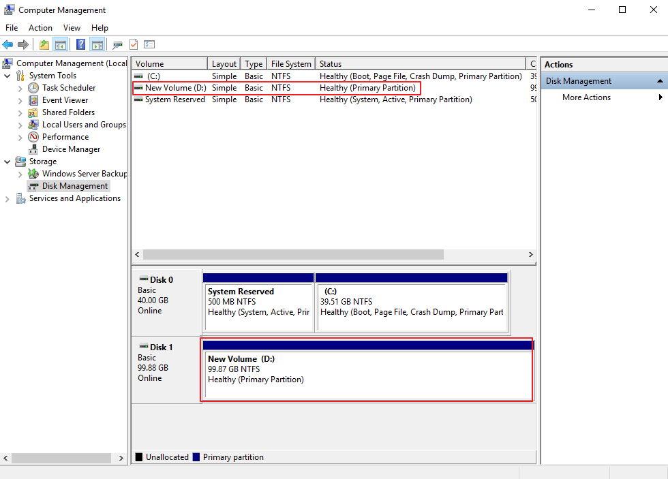Click the drive icon beside System Reserved volume
Image resolution: width=668 pixels, height=479 pixels.
(138, 99)
